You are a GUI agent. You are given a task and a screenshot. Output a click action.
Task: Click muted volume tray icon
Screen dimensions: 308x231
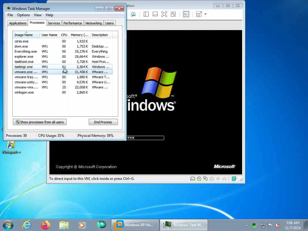tap(278, 225)
